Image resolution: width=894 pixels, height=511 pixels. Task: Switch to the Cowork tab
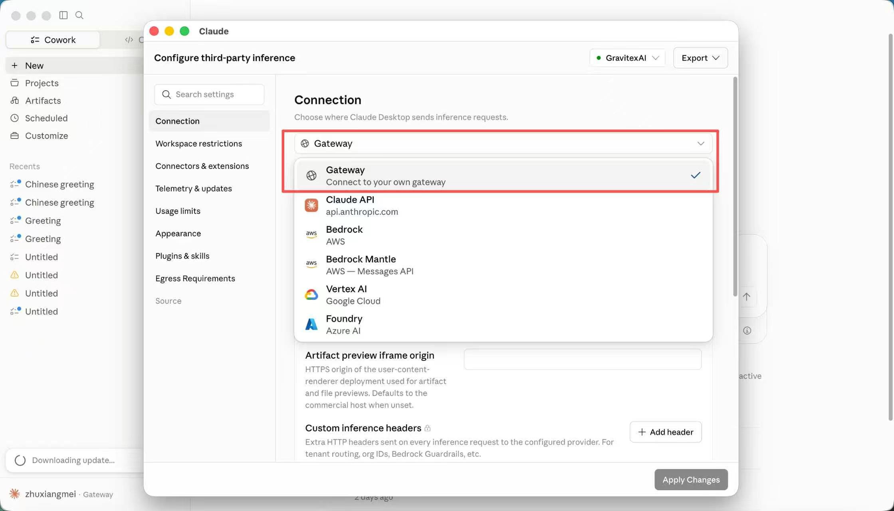pyautogui.click(x=53, y=40)
